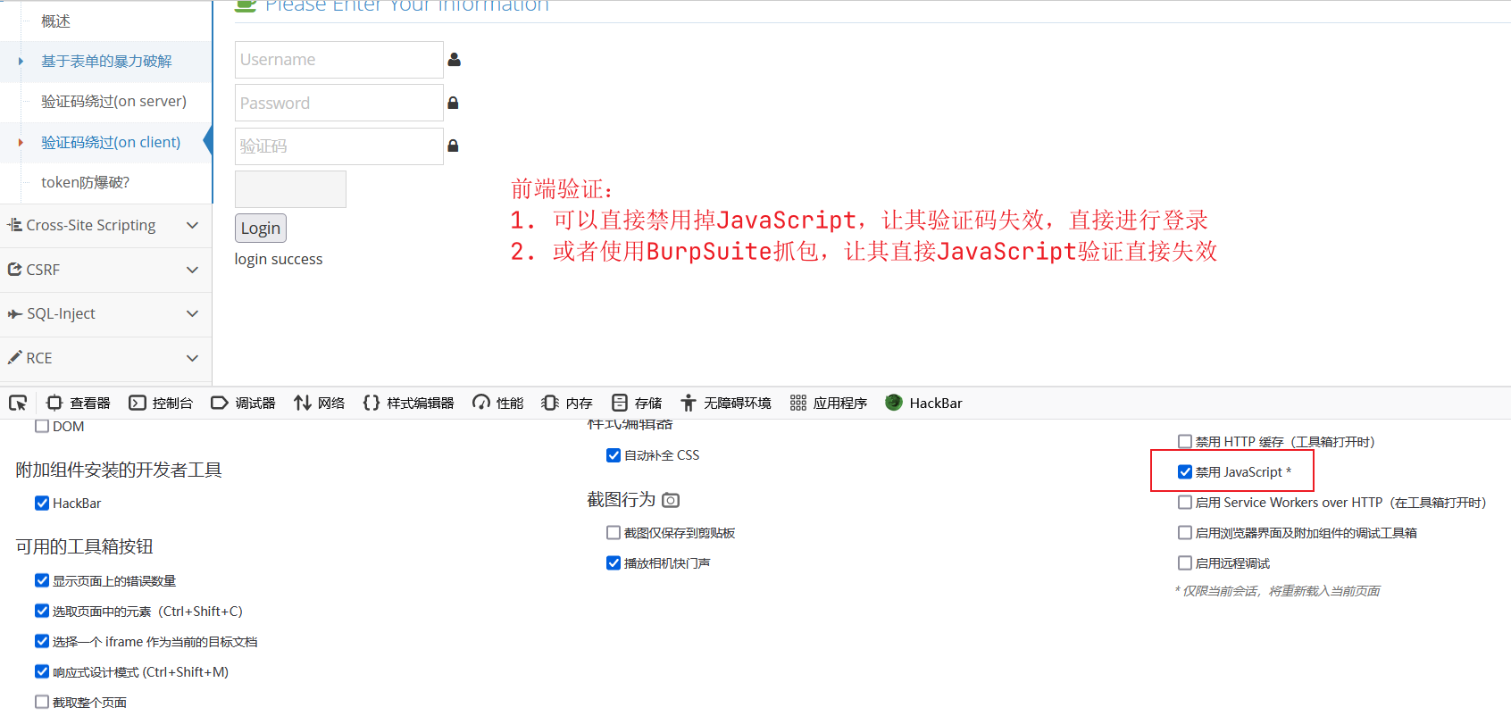Viewport: 1511px width, 716px height.
Task: Click the SQL-Inject sidebar icon
Action: [14, 313]
